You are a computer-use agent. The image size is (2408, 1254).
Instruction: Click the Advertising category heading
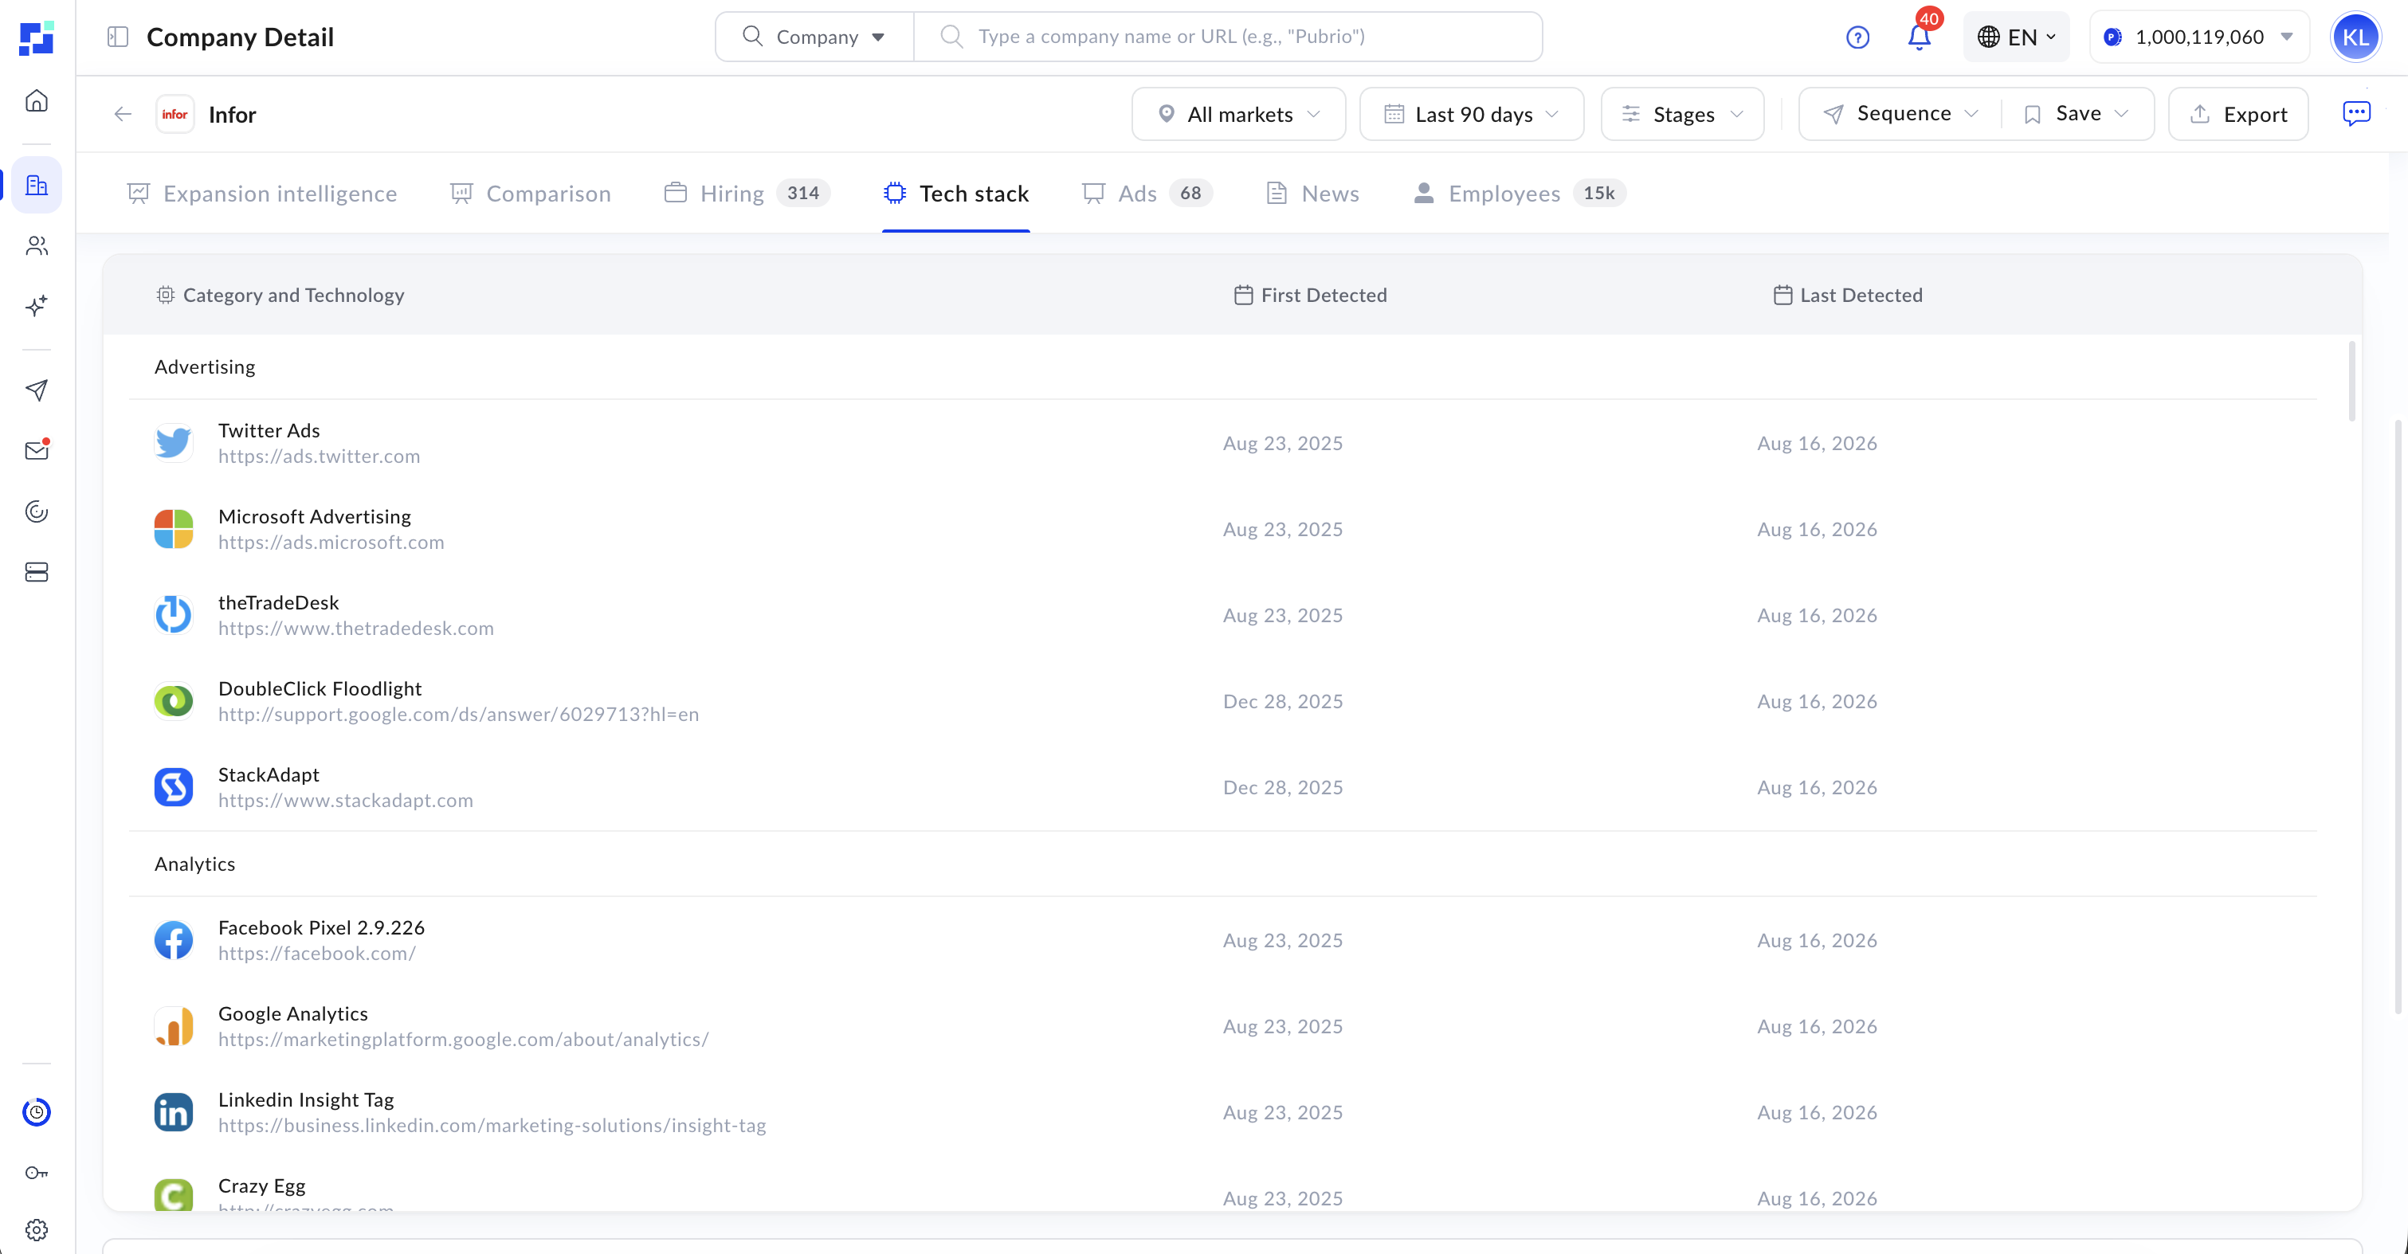[205, 366]
